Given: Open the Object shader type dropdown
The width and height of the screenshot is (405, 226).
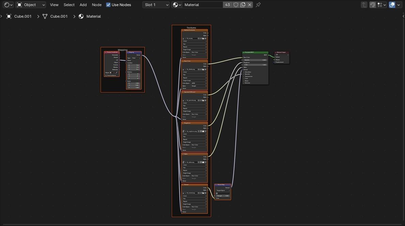Looking at the screenshot, I should pyautogui.click(x=31, y=5).
